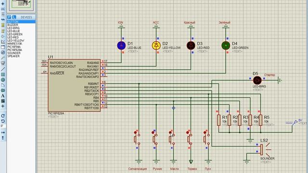Select the 2D Circle drawing tool

tap(3, 80)
